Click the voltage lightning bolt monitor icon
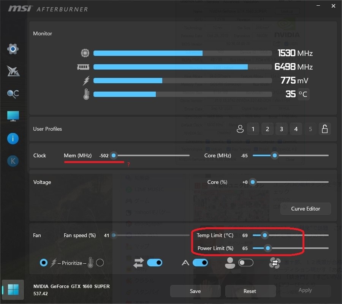Image resolution: width=342 pixels, height=304 pixels. tap(86, 81)
